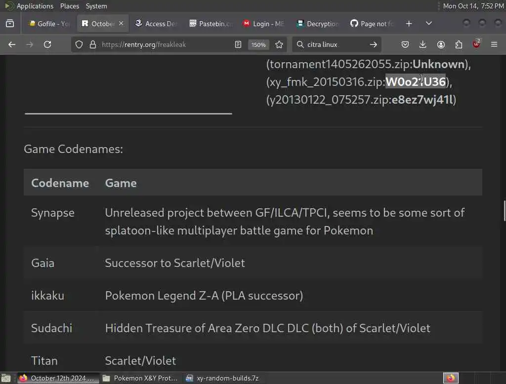Viewport: 506px width, 384px height.
Task: Show site security lock info
Action: pyautogui.click(x=93, y=44)
